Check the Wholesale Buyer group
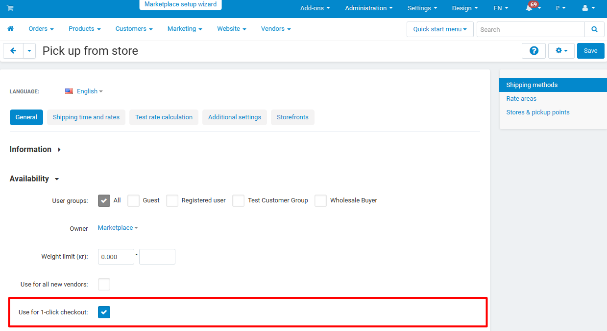 pos(320,200)
